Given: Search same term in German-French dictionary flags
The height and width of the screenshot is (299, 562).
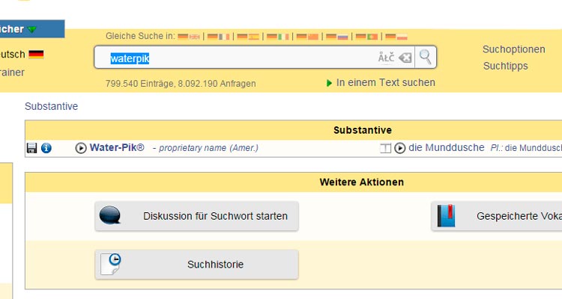Looking at the screenshot, I should coord(218,37).
